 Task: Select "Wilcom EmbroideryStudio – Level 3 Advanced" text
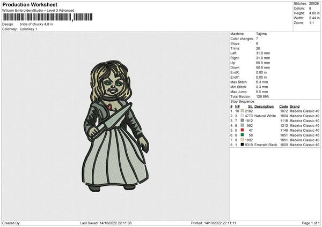coord(38,11)
